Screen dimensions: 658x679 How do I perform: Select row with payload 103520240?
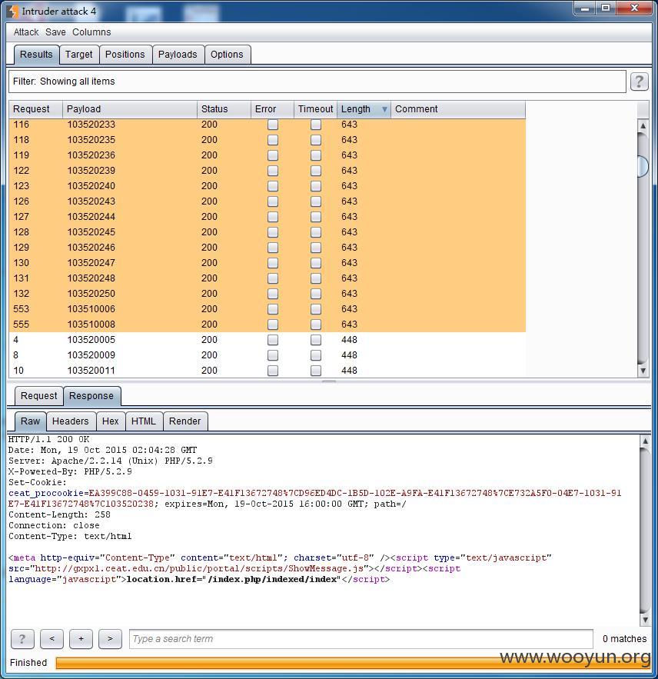pos(267,186)
